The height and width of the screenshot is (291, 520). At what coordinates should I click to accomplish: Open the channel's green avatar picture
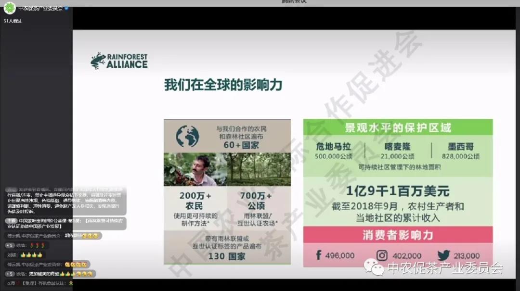[x=10, y=8]
